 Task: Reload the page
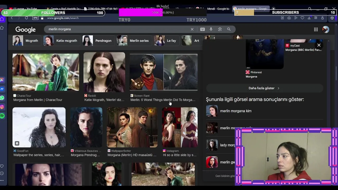click(x=26, y=18)
